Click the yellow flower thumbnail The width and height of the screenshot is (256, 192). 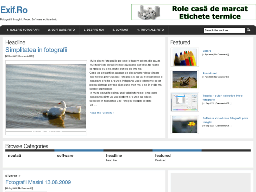coord(185,124)
